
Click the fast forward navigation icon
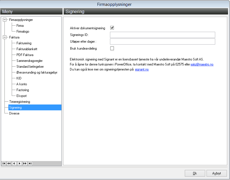25,163
